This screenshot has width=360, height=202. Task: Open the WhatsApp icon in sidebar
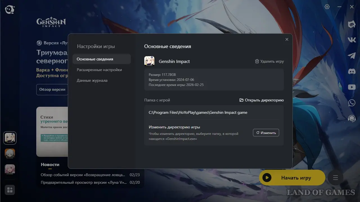point(352,103)
